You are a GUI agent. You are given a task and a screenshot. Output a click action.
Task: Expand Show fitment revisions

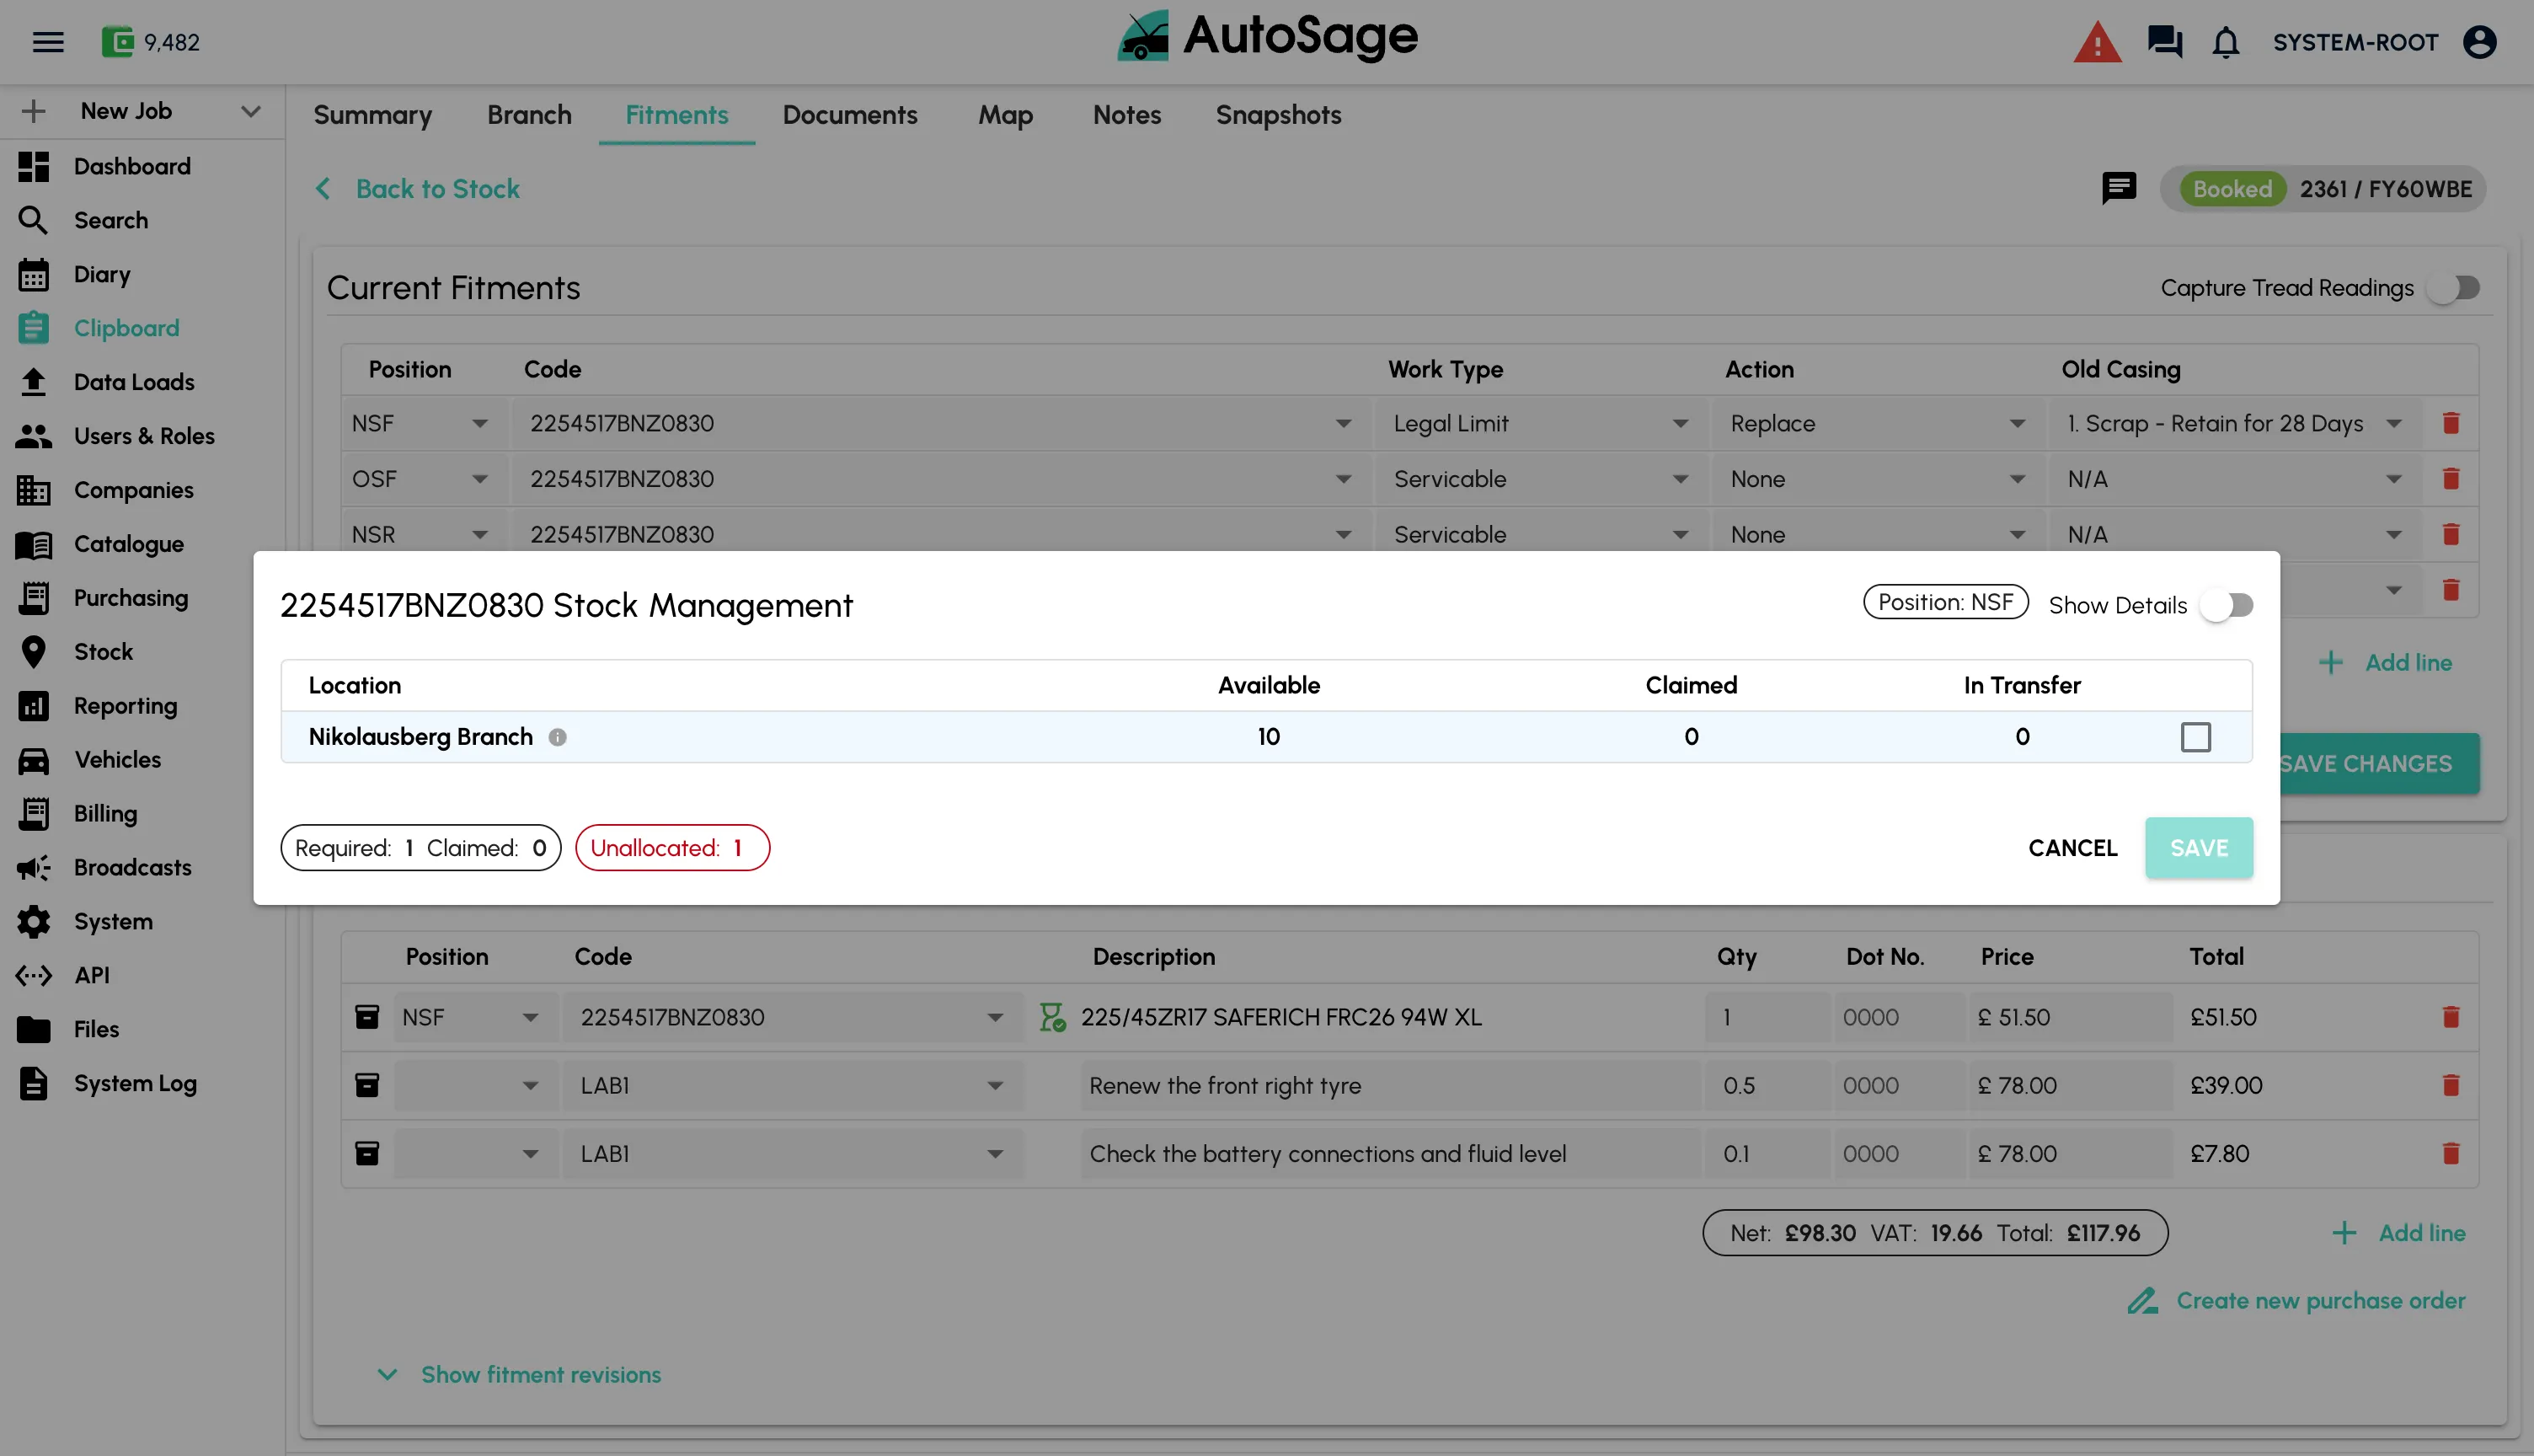click(519, 1375)
